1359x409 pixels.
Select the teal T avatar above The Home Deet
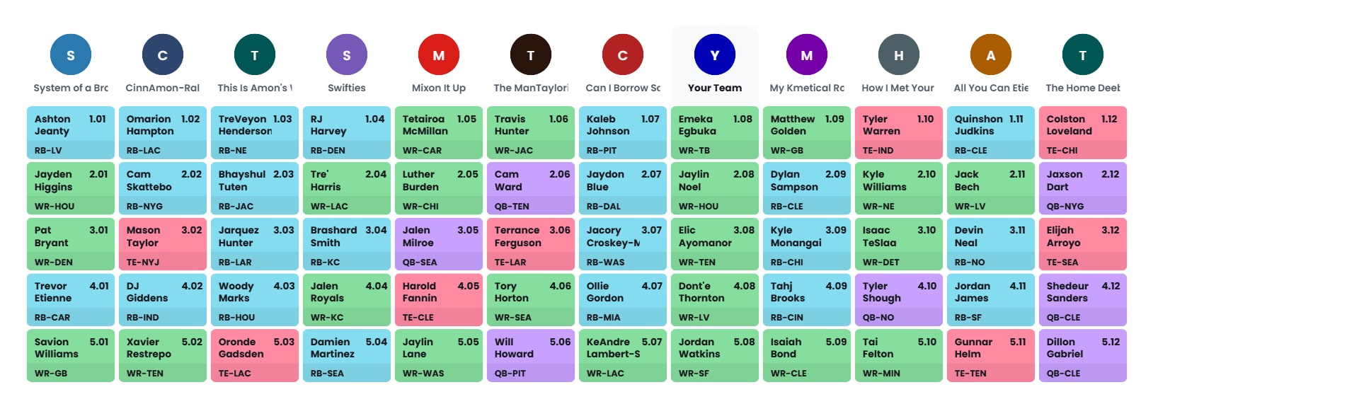1083,55
